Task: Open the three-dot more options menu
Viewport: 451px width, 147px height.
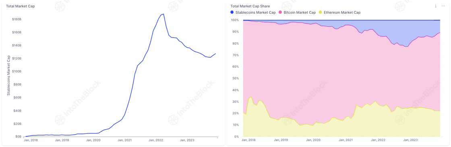Action: point(443,6)
